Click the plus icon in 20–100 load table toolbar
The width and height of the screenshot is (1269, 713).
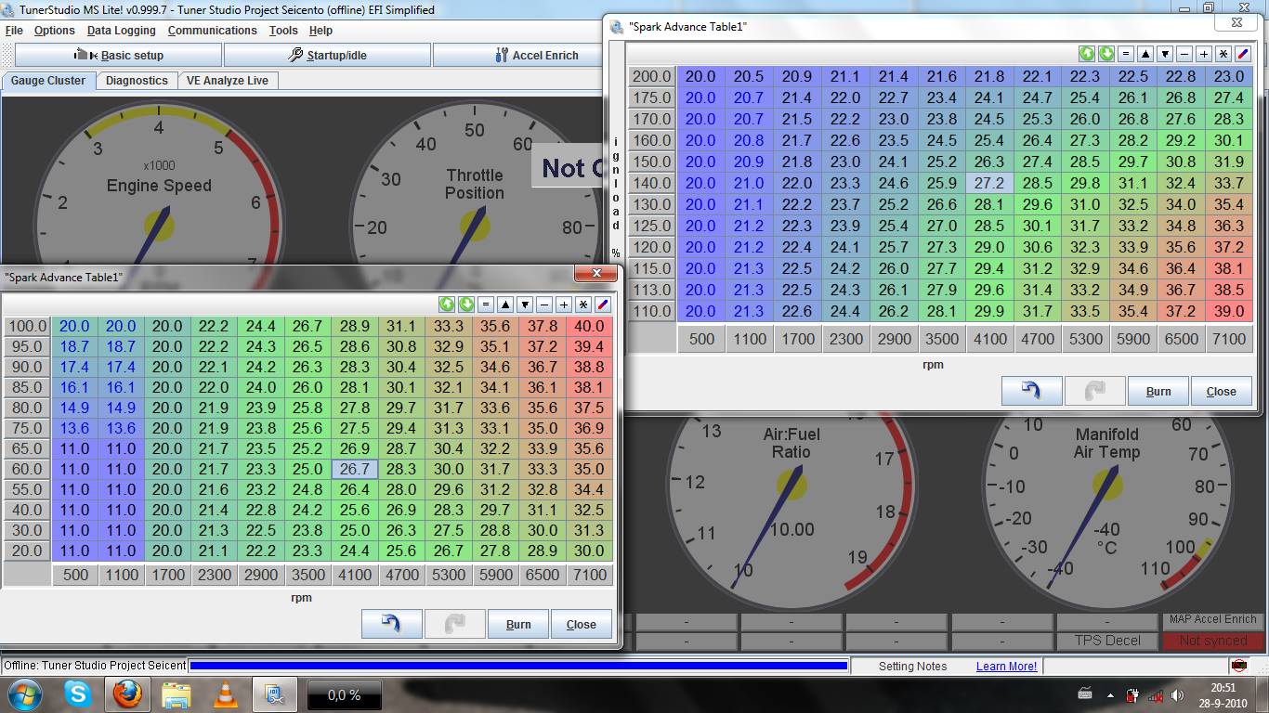click(564, 304)
